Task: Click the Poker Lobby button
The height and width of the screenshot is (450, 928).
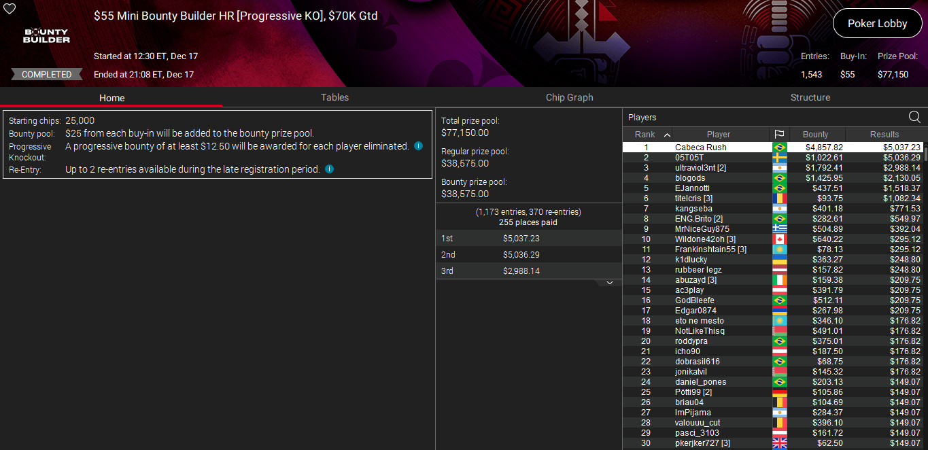Action: pyautogui.click(x=877, y=22)
